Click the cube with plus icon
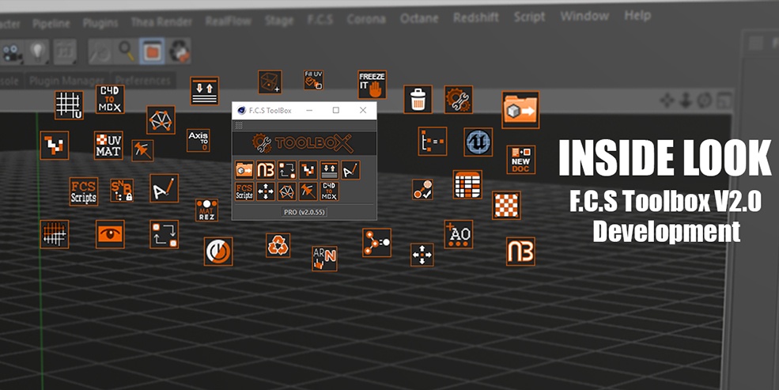 pyautogui.click(x=270, y=82)
